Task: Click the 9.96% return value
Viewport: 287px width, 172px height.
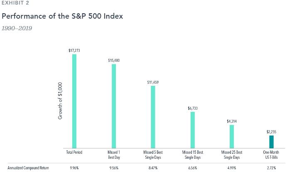Action: [74, 168]
